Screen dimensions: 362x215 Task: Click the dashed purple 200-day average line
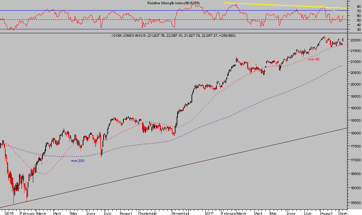click(247, 107)
